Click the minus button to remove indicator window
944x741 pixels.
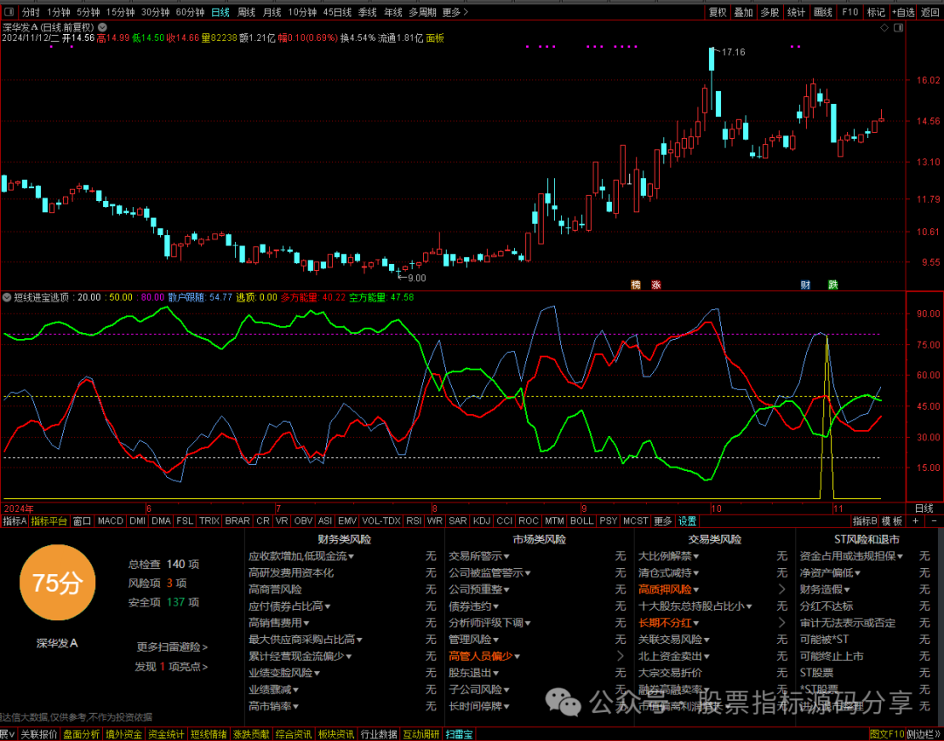[x=934, y=521]
